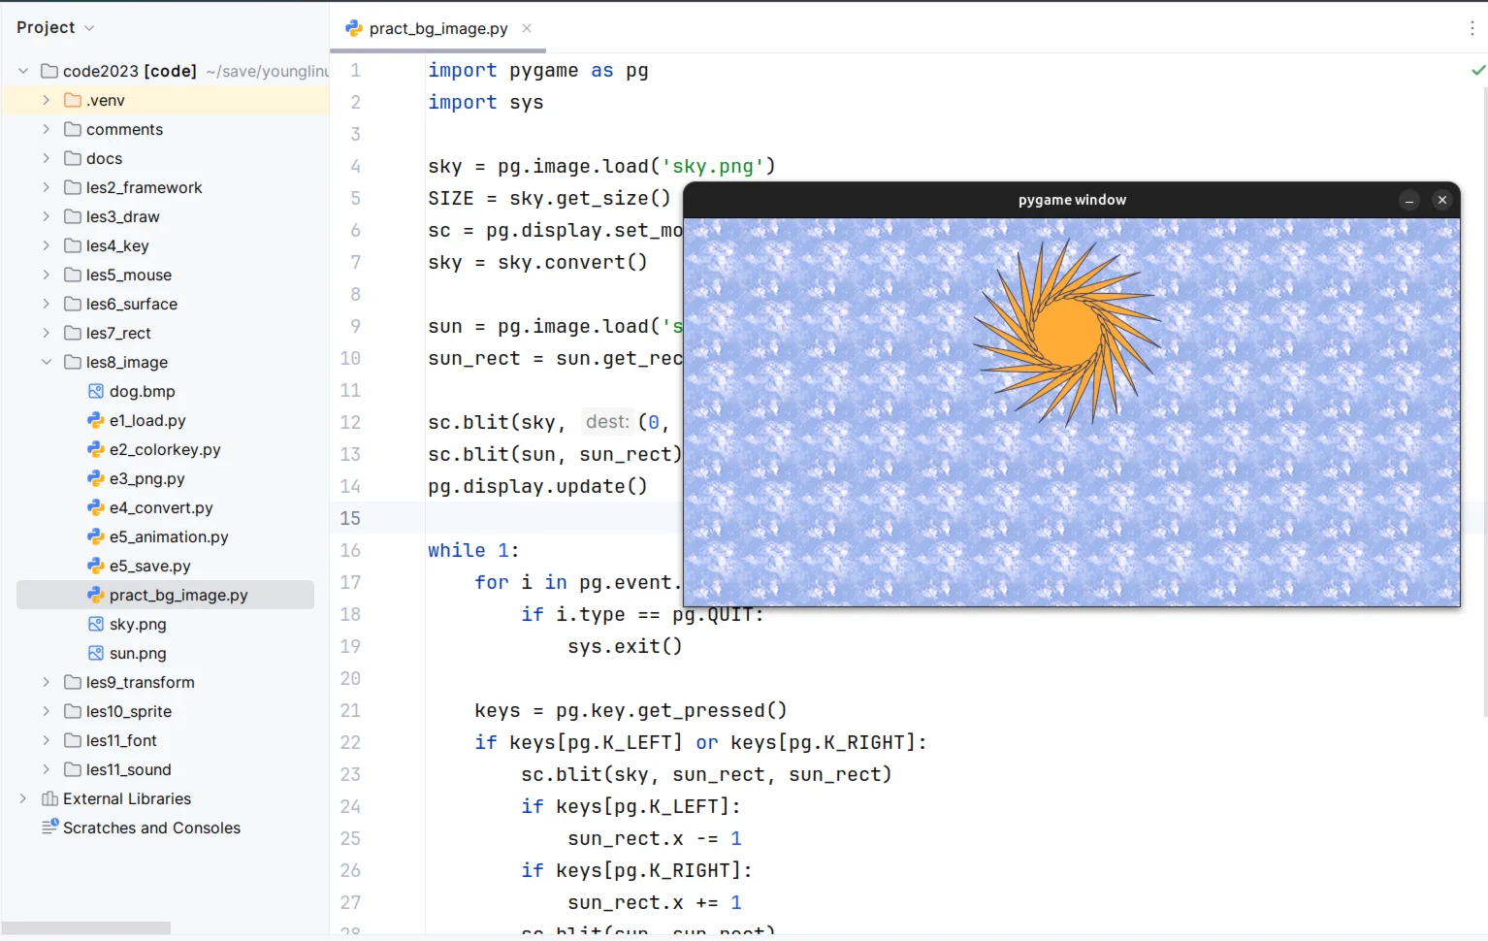1488x941 pixels.
Task: Click the Scratches and Consoles icon
Action: (x=49, y=827)
